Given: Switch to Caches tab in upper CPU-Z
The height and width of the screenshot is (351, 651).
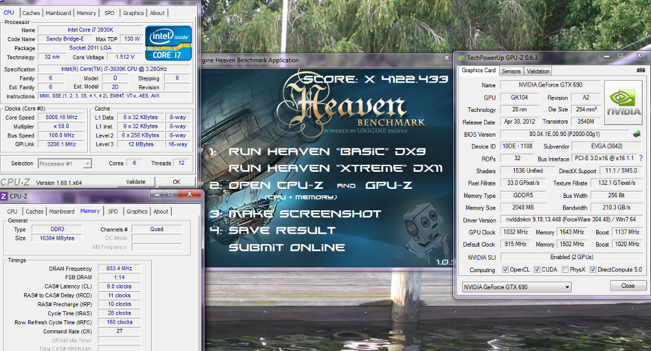Looking at the screenshot, I should click(x=31, y=13).
